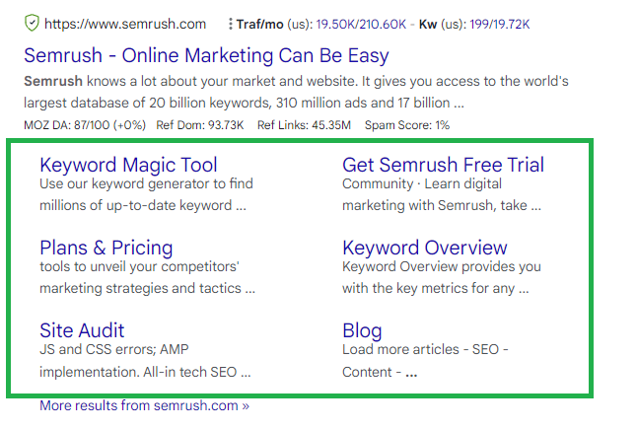Open the three-dot menu beside the URL

229,23
